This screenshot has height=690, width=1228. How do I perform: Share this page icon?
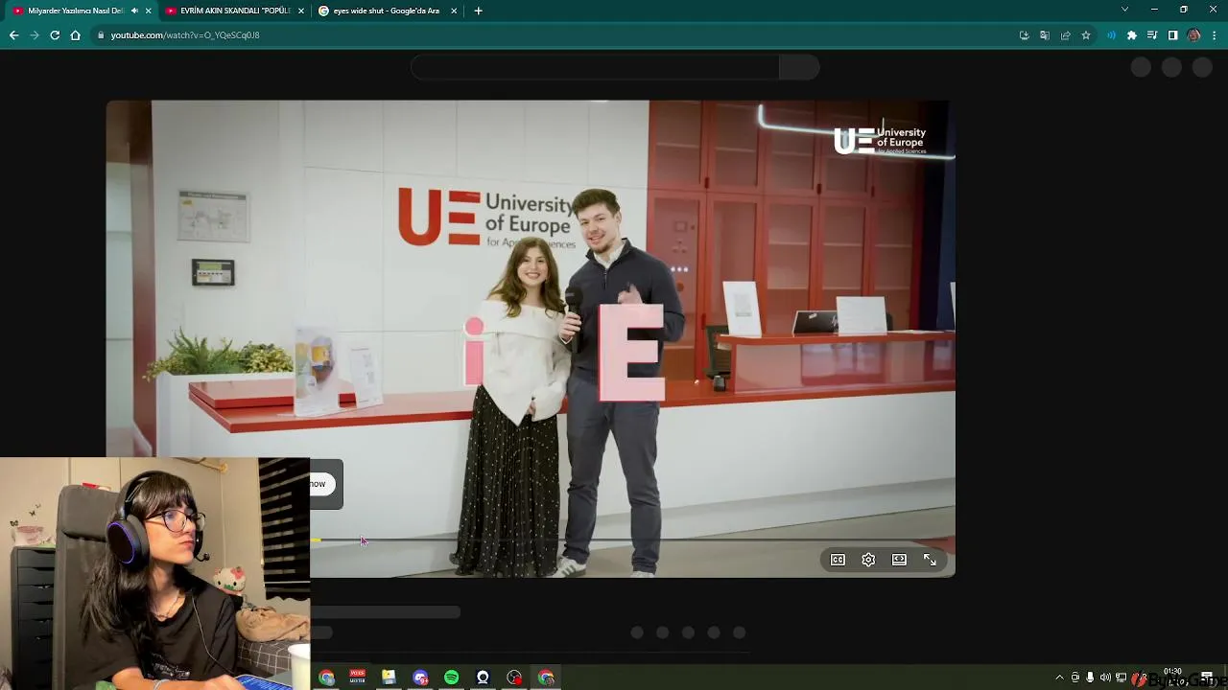tap(1065, 35)
